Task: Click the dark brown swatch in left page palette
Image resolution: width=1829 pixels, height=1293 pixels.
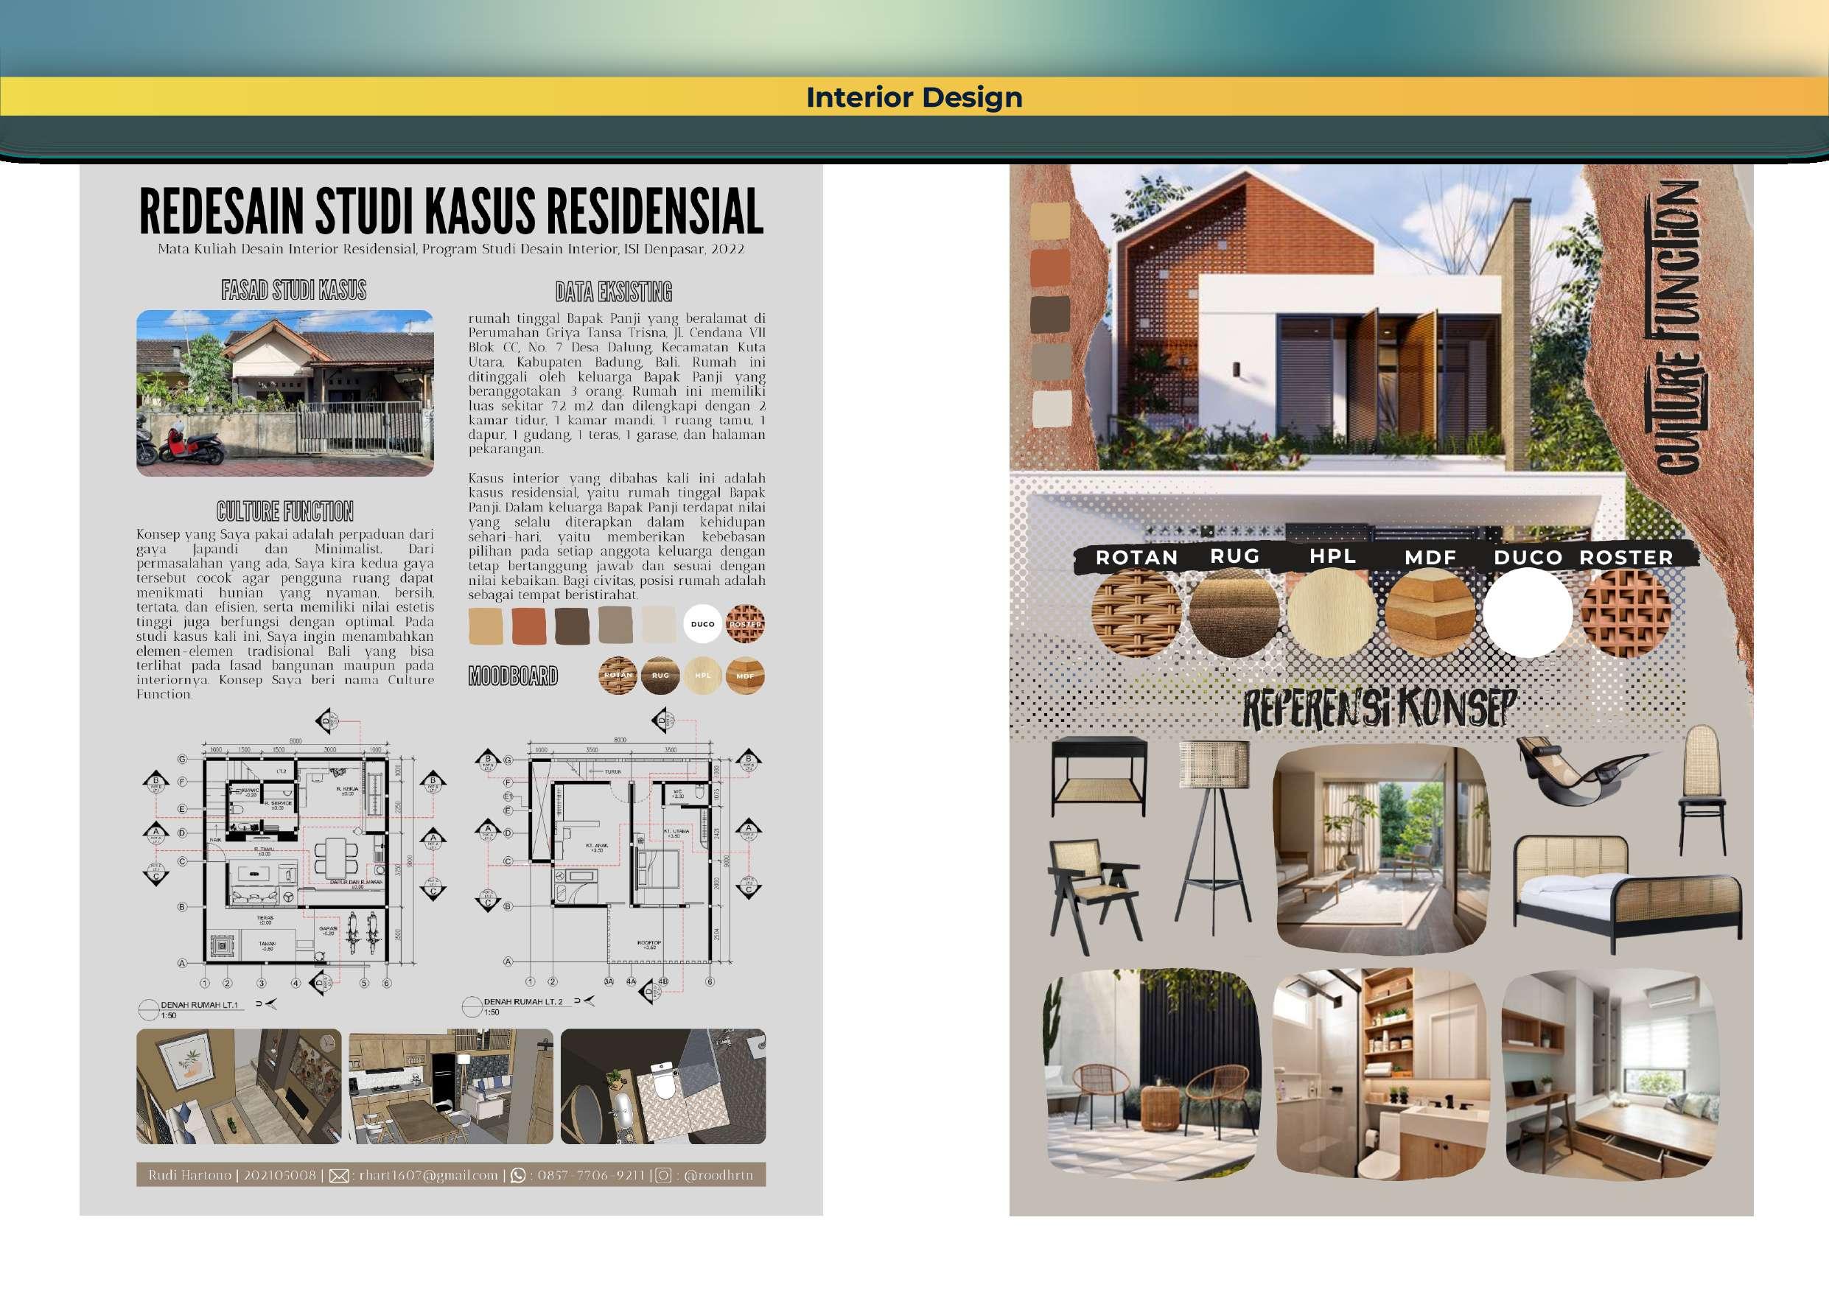Action: (571, 626)
